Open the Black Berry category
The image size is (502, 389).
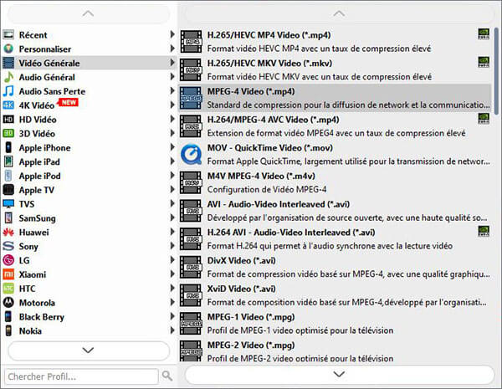tap(89, 317)
